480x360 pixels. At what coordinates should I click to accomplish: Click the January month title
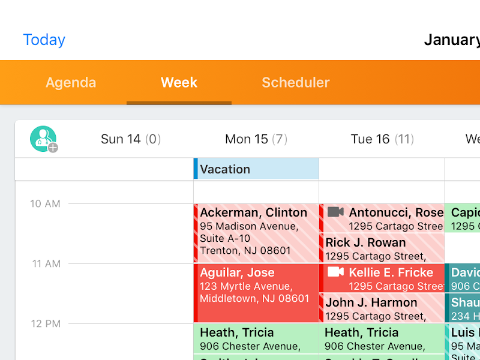click(452, 40)
